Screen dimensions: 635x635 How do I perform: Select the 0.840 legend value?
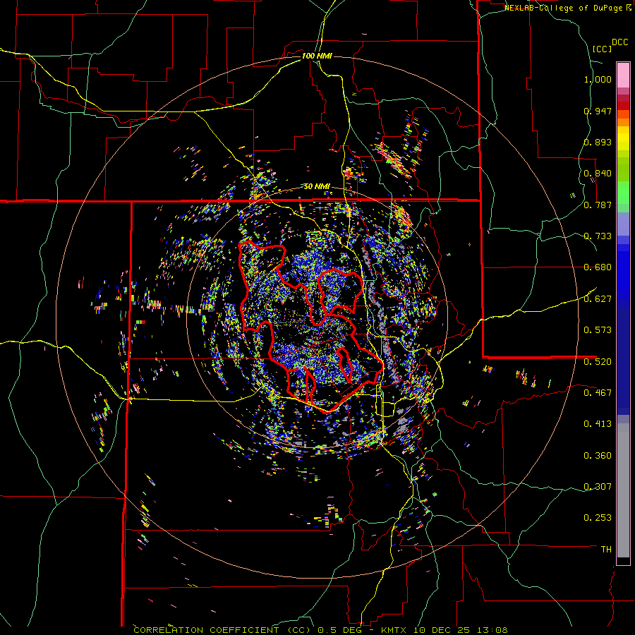click(598, 174)
